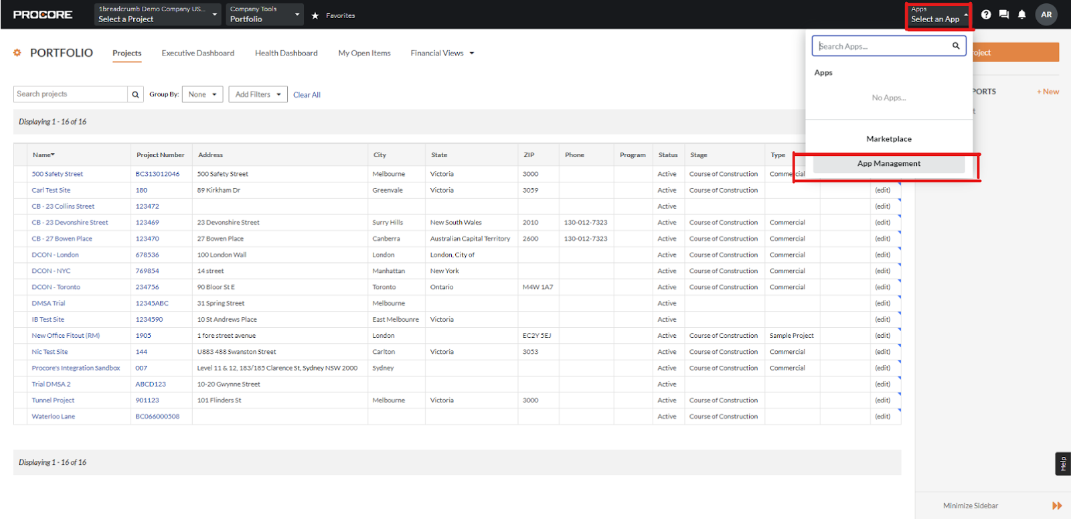1071x519 pixels.
Task: Open the Tunnel Project link
Action: click(x=53, y=401)
